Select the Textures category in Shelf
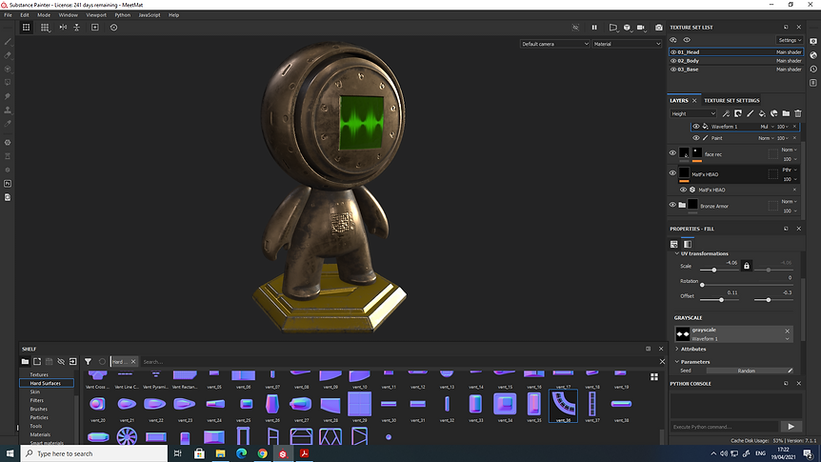 (39, 374)
